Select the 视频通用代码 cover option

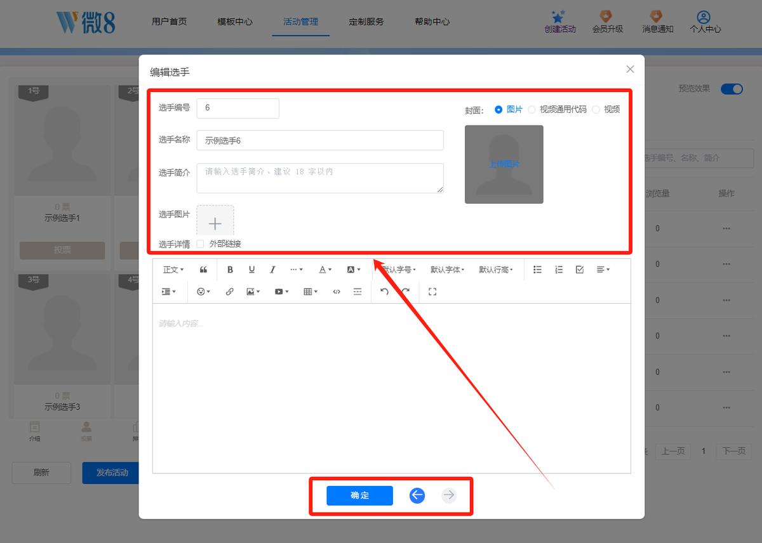[x=557, y=109]
